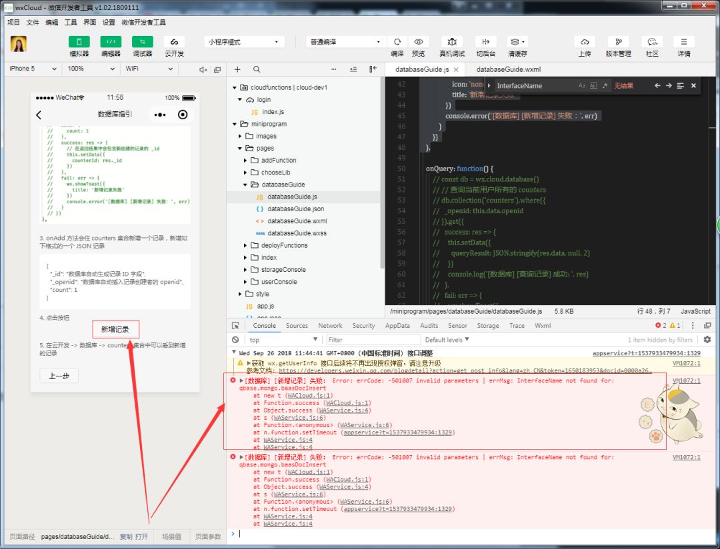The height and width of the screenshot is (549, 720).
Task: Go to previous search match arrow
Action: click(x=657, y=86)
